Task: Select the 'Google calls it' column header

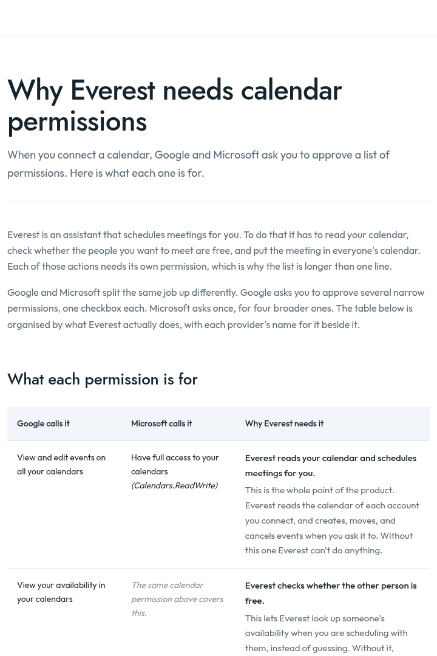Action: [43, 423]
